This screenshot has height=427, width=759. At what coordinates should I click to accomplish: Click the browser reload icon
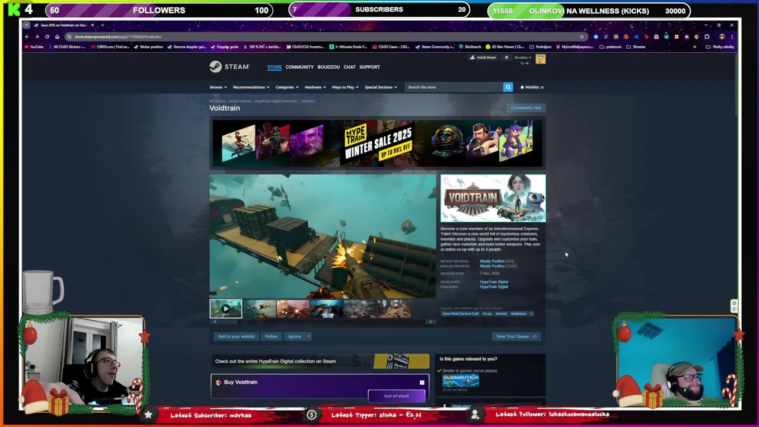[x=47, y=37]
